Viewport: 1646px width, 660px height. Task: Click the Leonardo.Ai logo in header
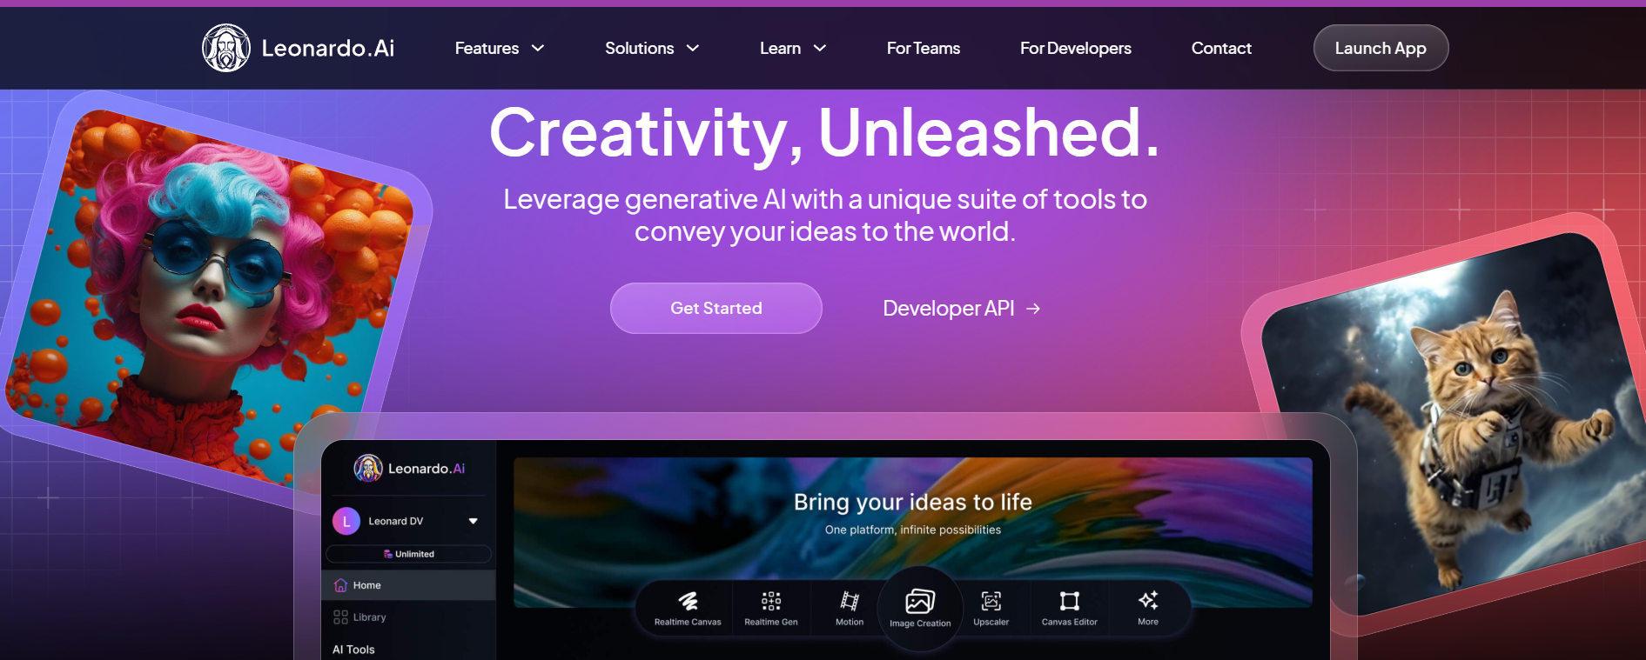pyautogui.click(x=299, y=48)
